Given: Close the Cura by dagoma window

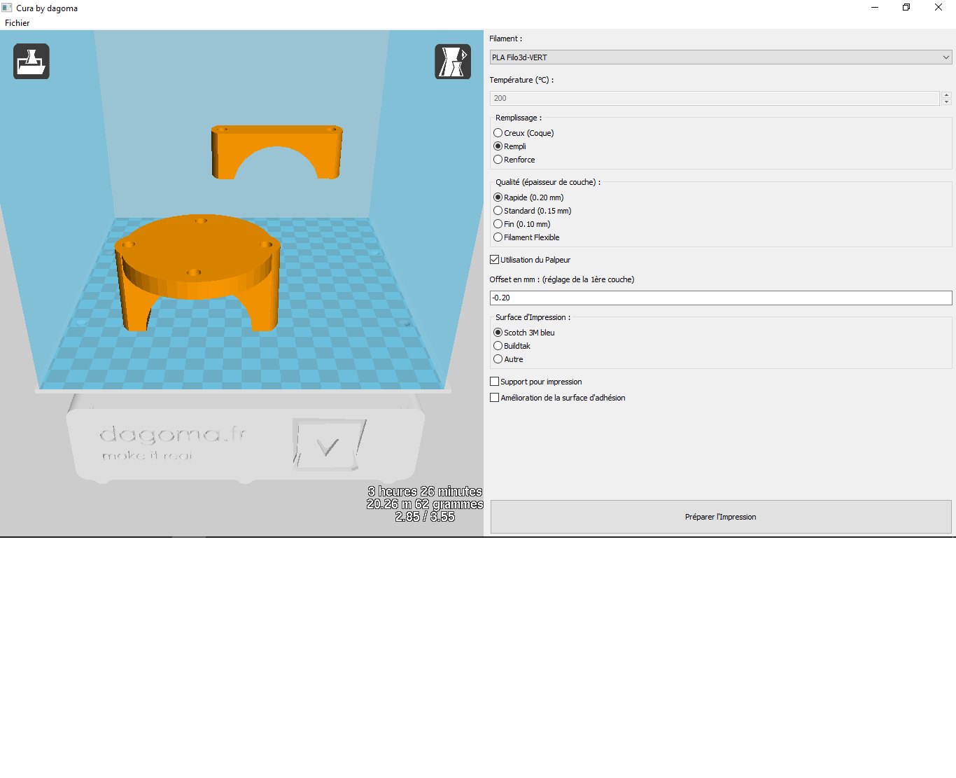Looking at the screenshot, I should 939,8.
